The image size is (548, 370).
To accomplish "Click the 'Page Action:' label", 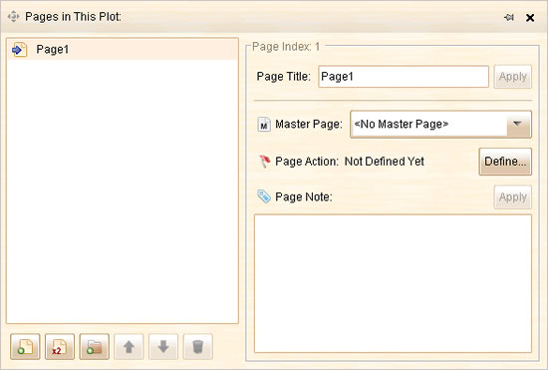I will [307, 162].
